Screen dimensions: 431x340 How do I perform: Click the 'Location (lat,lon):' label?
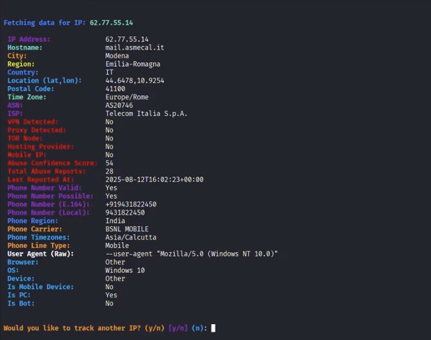pos(45,80)
